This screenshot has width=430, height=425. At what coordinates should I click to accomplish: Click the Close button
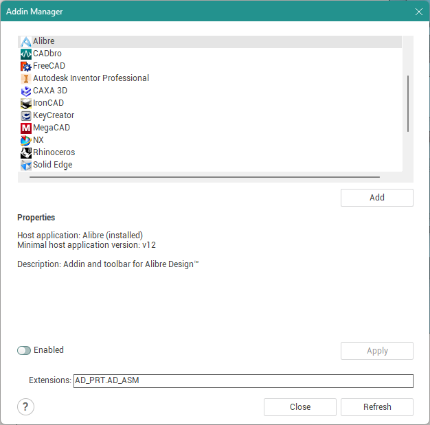click(x=300, y=407)
